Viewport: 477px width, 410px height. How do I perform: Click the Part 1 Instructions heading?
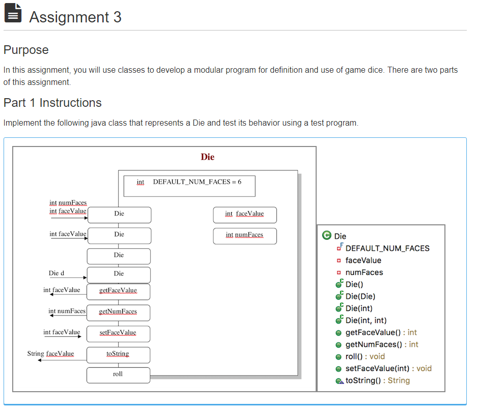coord(52,102)
